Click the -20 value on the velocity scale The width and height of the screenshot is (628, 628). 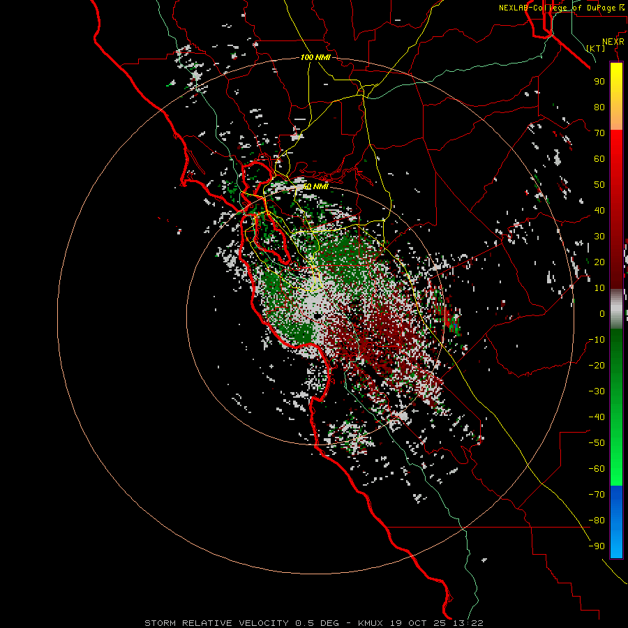pos(597,365)
